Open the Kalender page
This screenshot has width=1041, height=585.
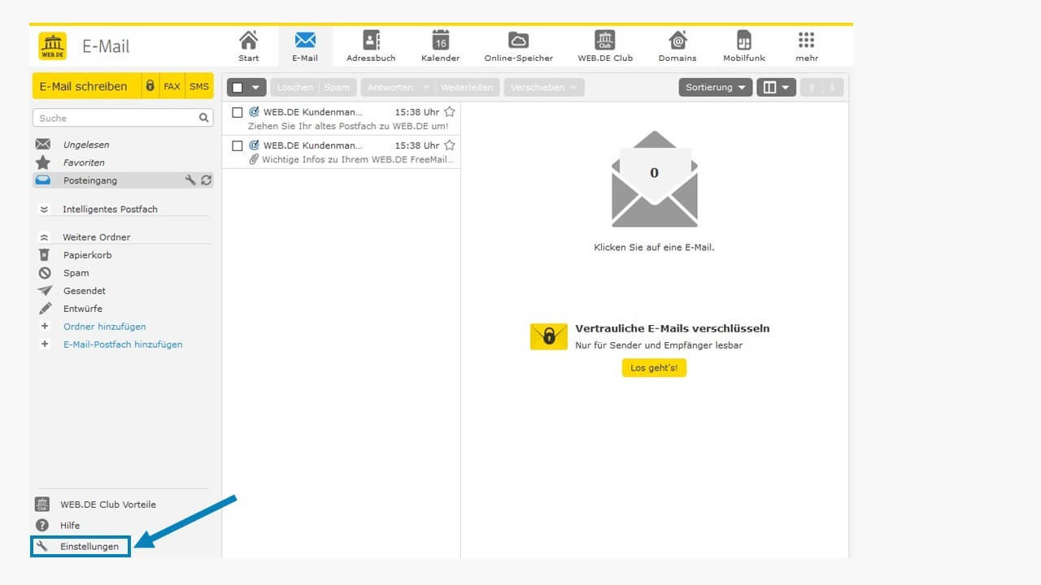(x=440, y=46)
